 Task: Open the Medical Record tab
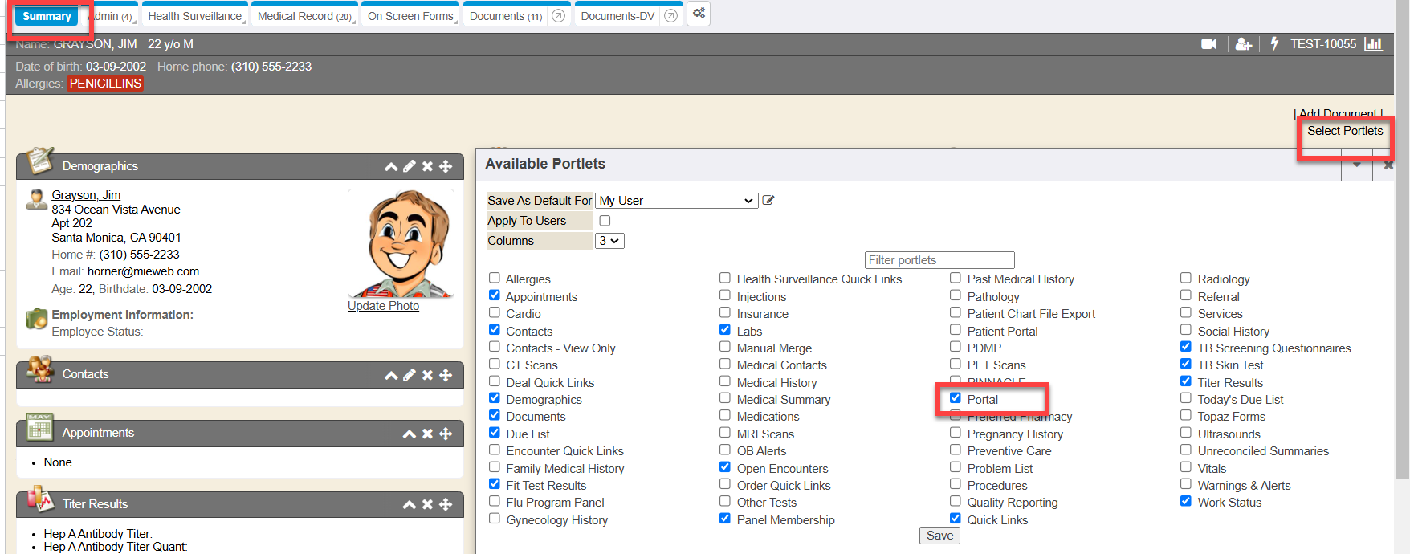coord(304,16)
